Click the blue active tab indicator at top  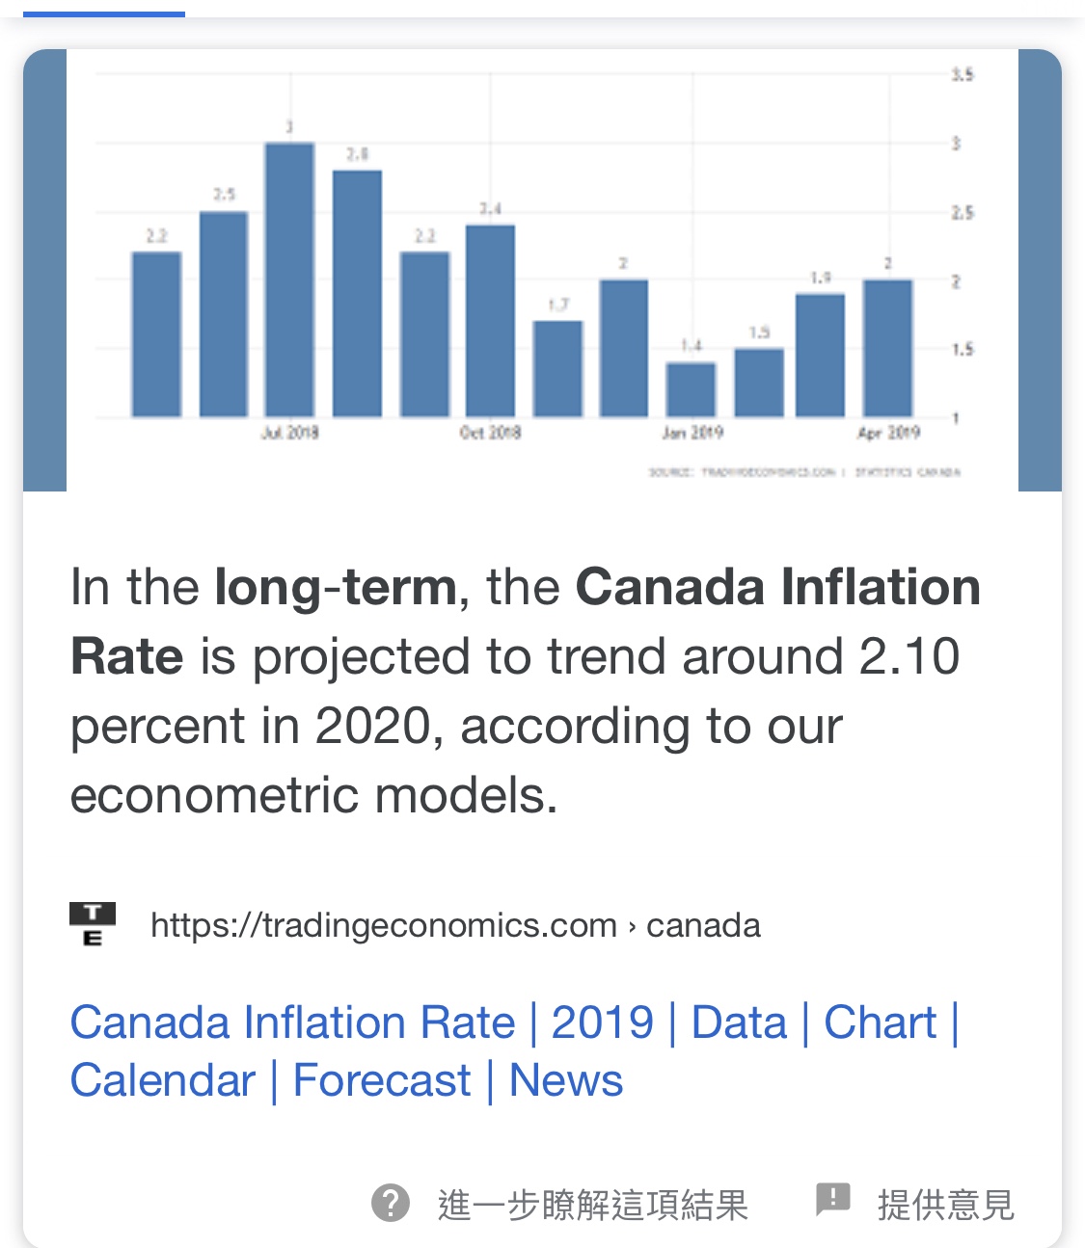pyautogui.click(x=103, y=13)
